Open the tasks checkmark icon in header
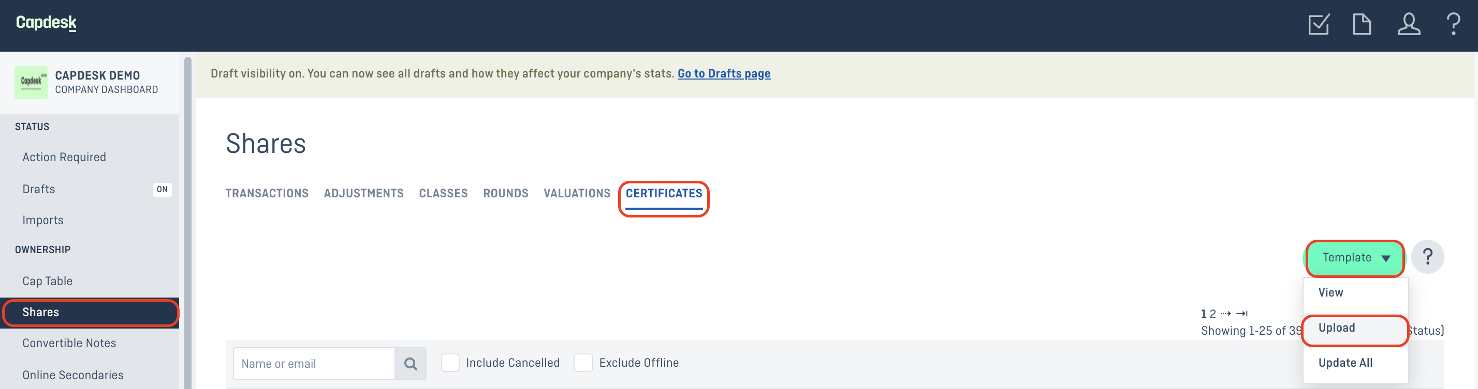The image size is (1478, 389). [x=1319, y=25]
